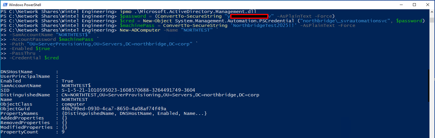This screenshot has height=138, width=435.
Task: Close the Windows PowerShell window
Action: [x=428, y=5]
